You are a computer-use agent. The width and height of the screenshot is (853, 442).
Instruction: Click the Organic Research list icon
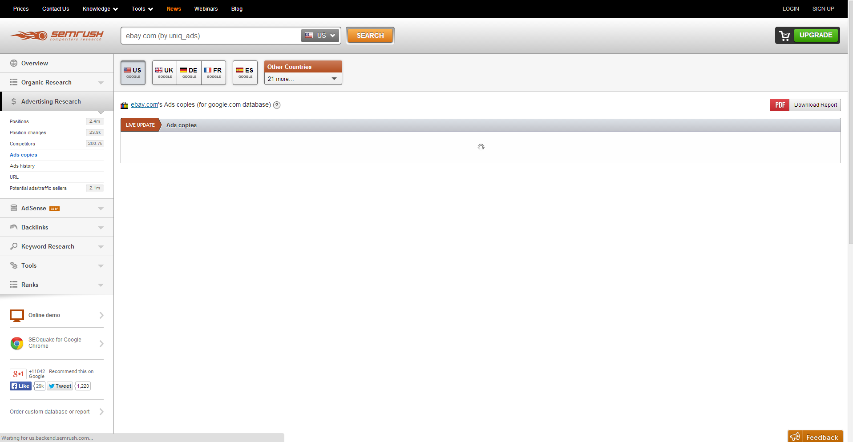coord(14,82)
